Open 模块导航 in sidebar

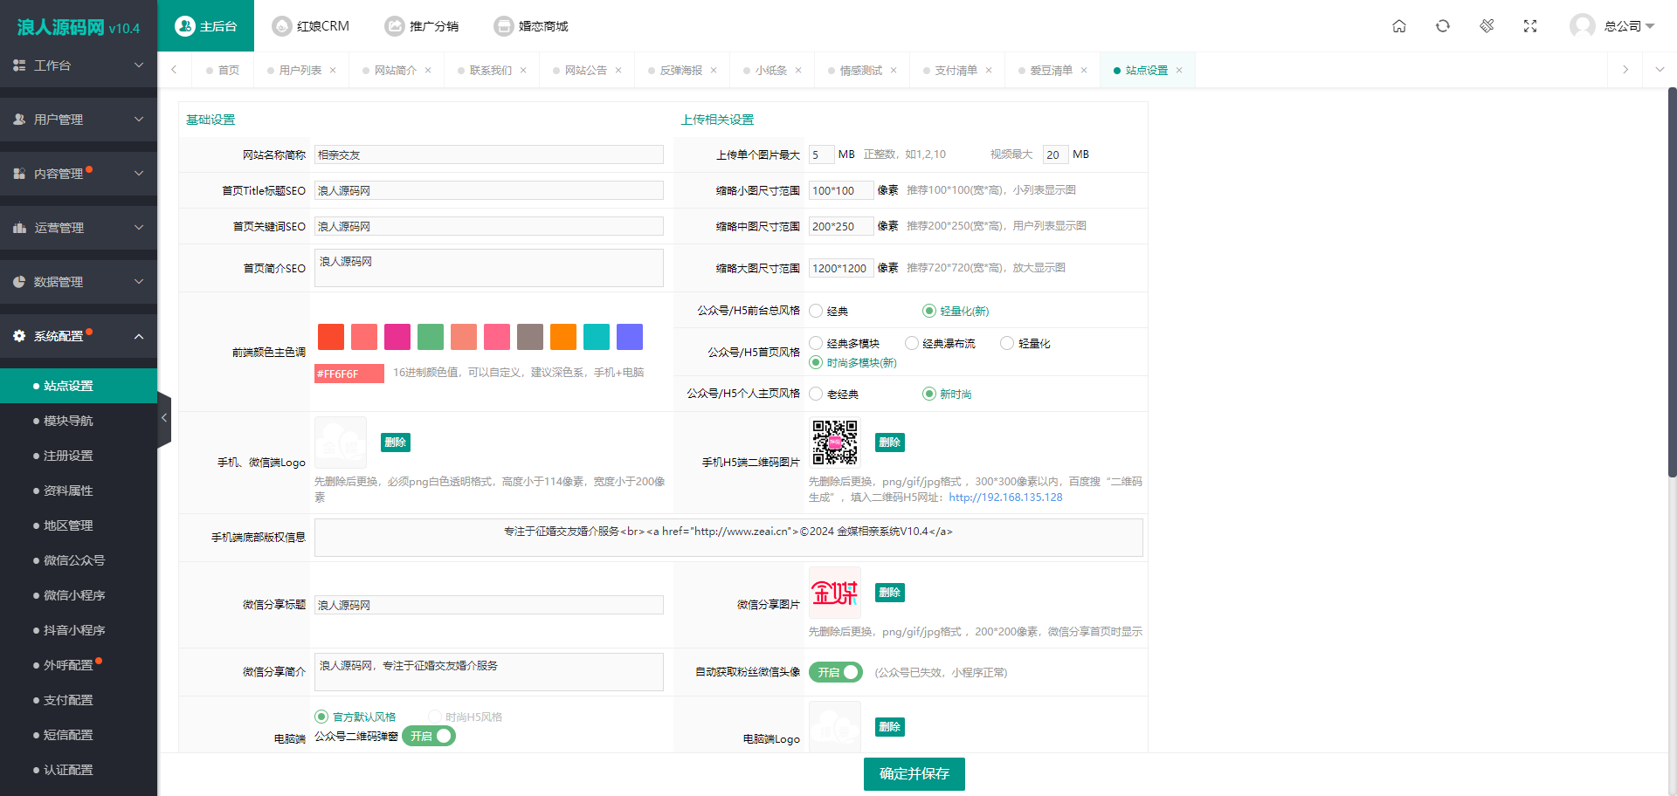[x=68, y=421]
